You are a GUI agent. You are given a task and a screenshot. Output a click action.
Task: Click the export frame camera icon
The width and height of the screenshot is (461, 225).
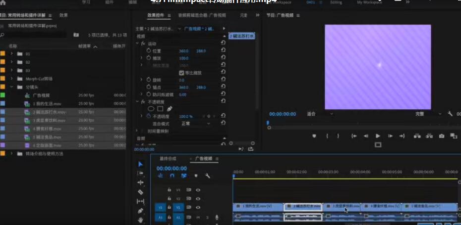point(442,136)
